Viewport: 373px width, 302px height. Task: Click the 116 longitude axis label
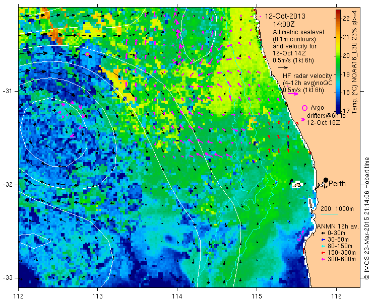tap(336, 296)
